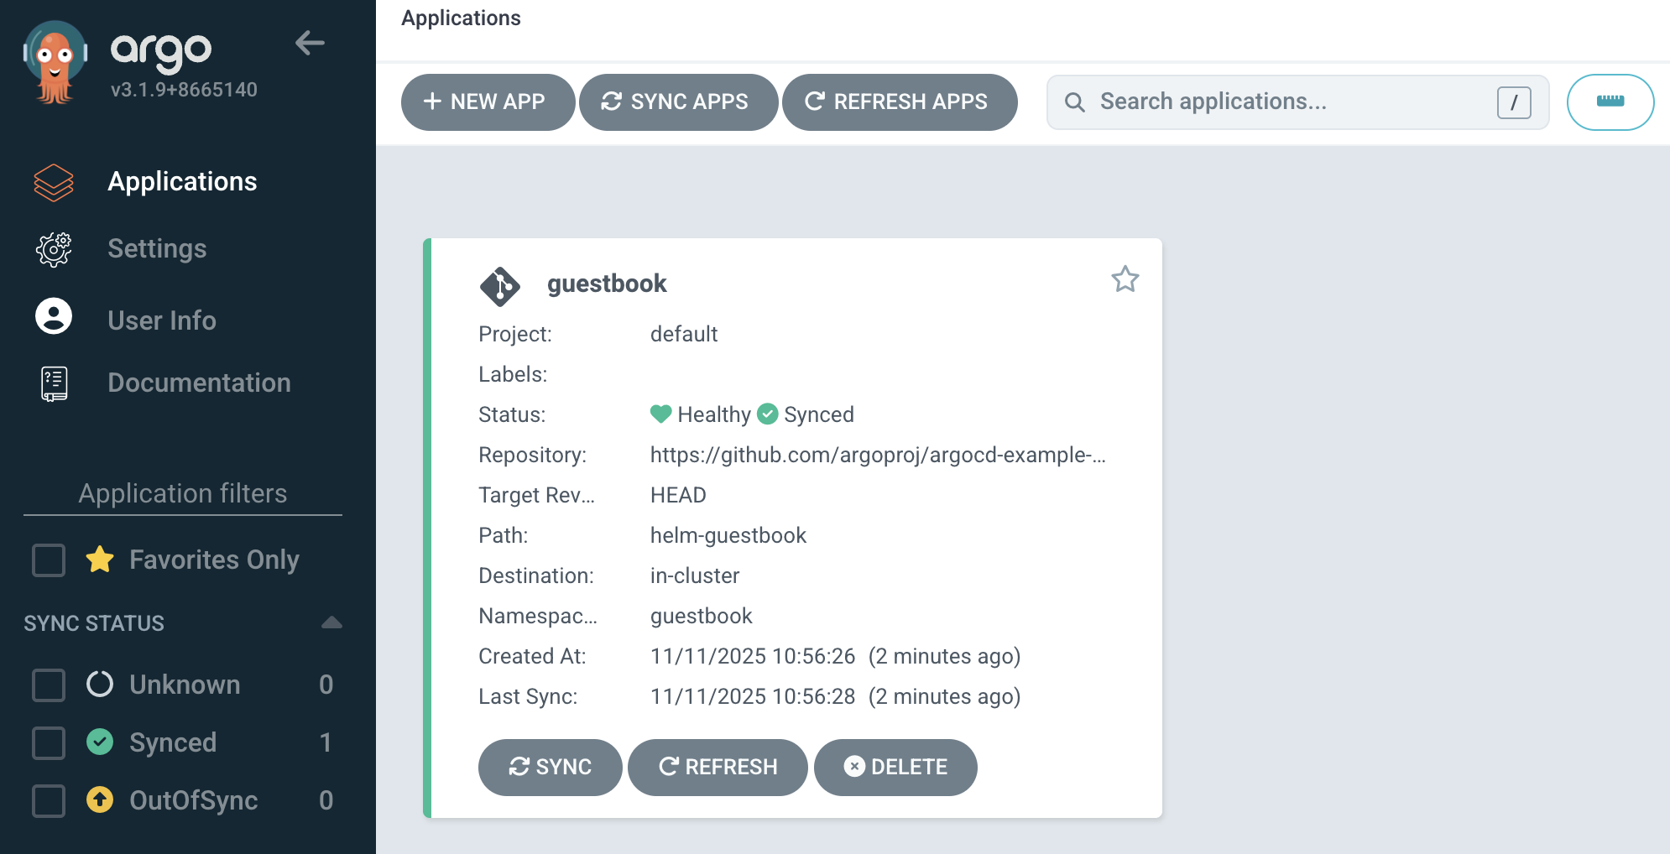
Task: Click the search magnifier icon
Action: click(1075, 102)
